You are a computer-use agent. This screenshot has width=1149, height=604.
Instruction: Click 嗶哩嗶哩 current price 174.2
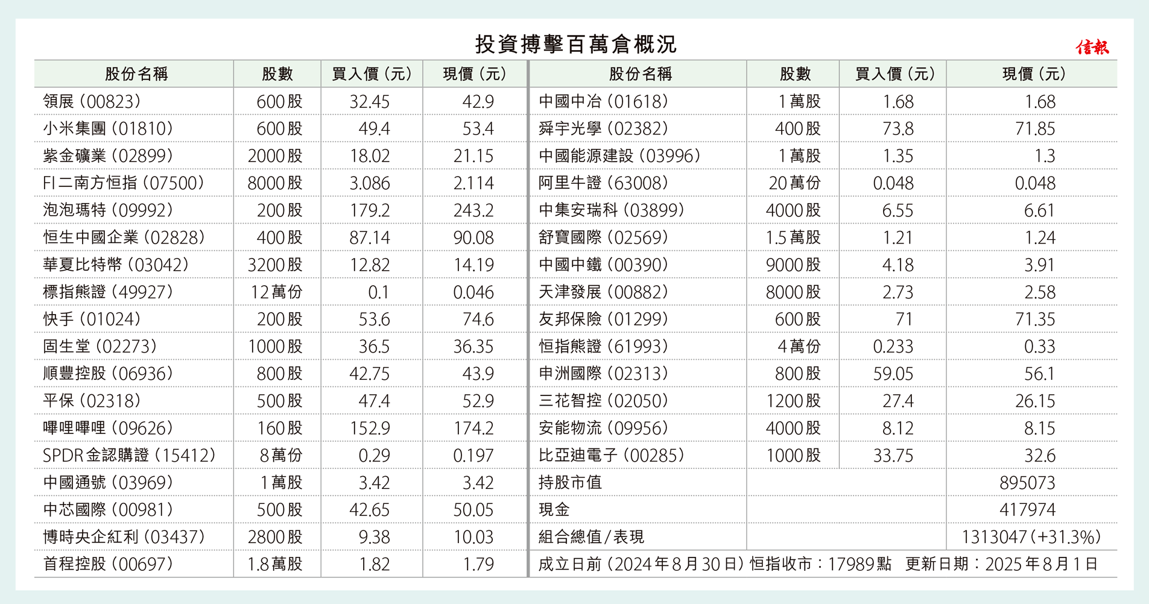[473, 428]
